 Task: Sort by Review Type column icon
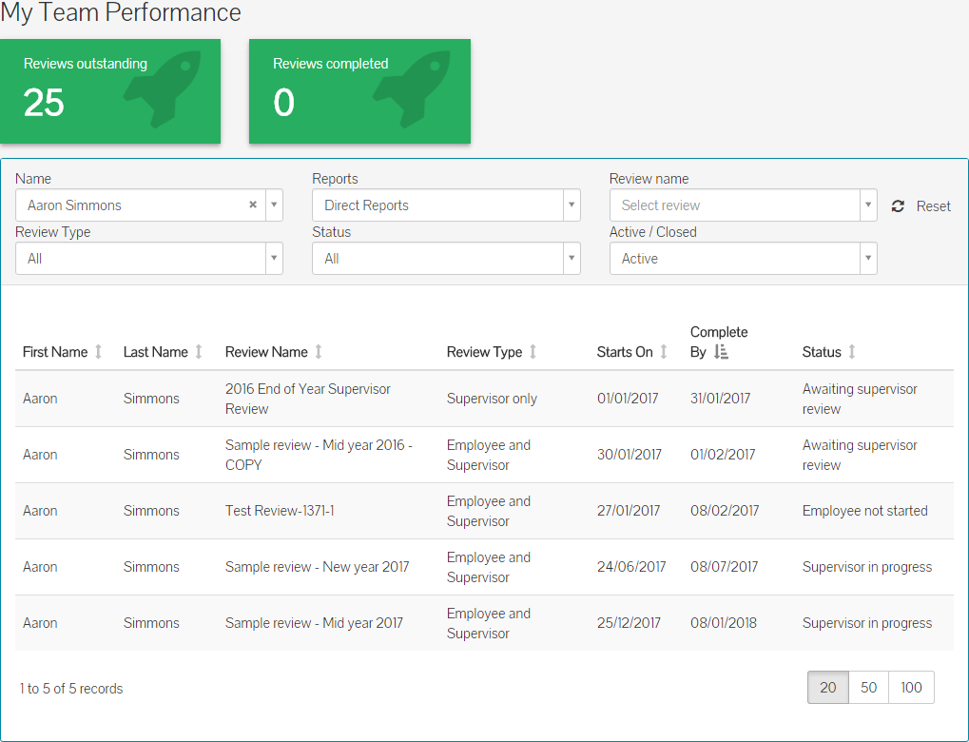pos(533,352)
